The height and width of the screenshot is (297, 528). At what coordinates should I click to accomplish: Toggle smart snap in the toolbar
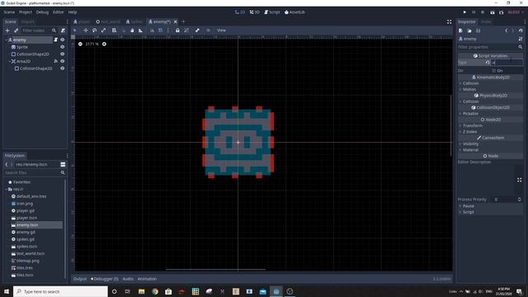152,31
